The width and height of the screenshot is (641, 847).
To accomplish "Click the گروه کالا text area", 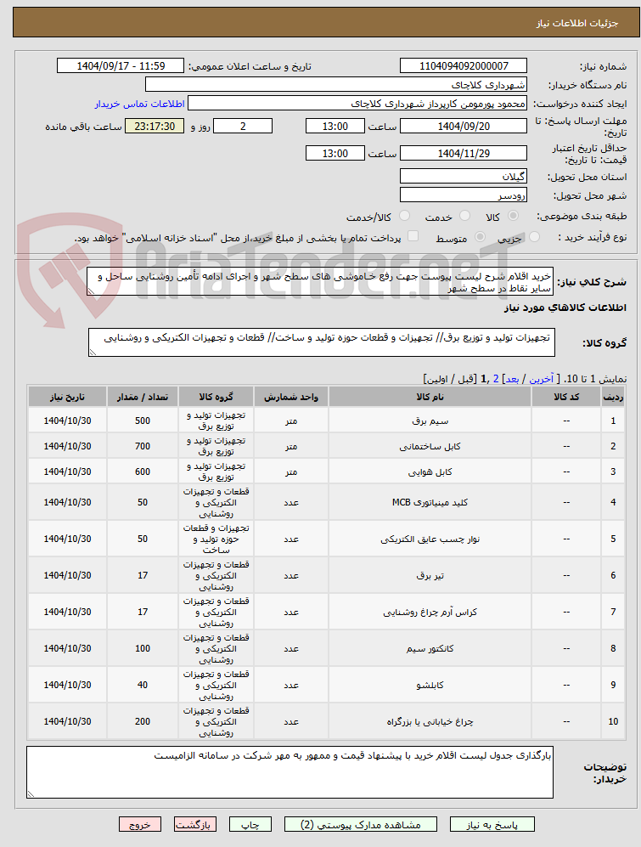I will [x=321, y=342].
